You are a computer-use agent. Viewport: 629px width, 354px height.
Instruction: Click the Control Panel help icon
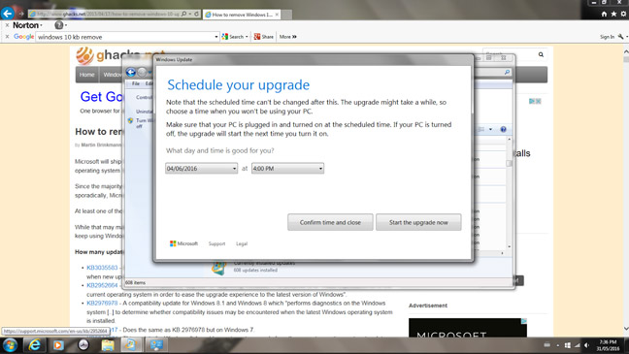[x=503, y=129]
